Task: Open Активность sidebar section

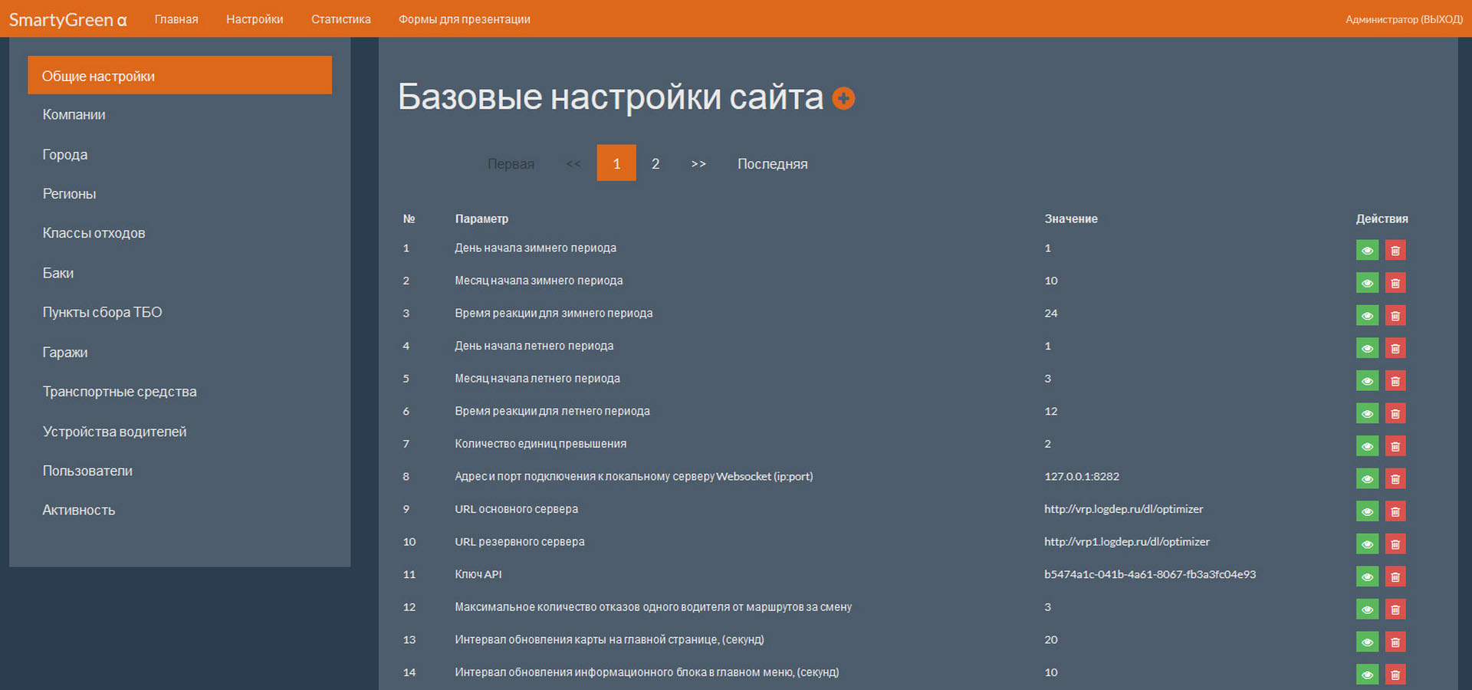Action: [x=79, y=510]
